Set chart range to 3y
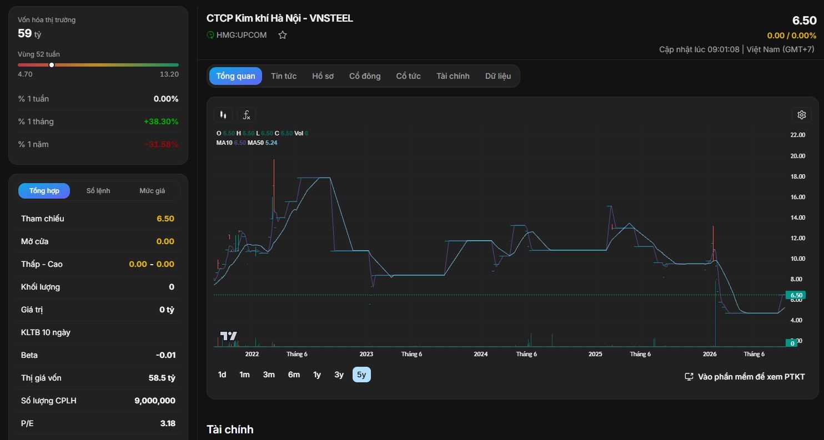The image size is (824, 440). click(339, 375)
